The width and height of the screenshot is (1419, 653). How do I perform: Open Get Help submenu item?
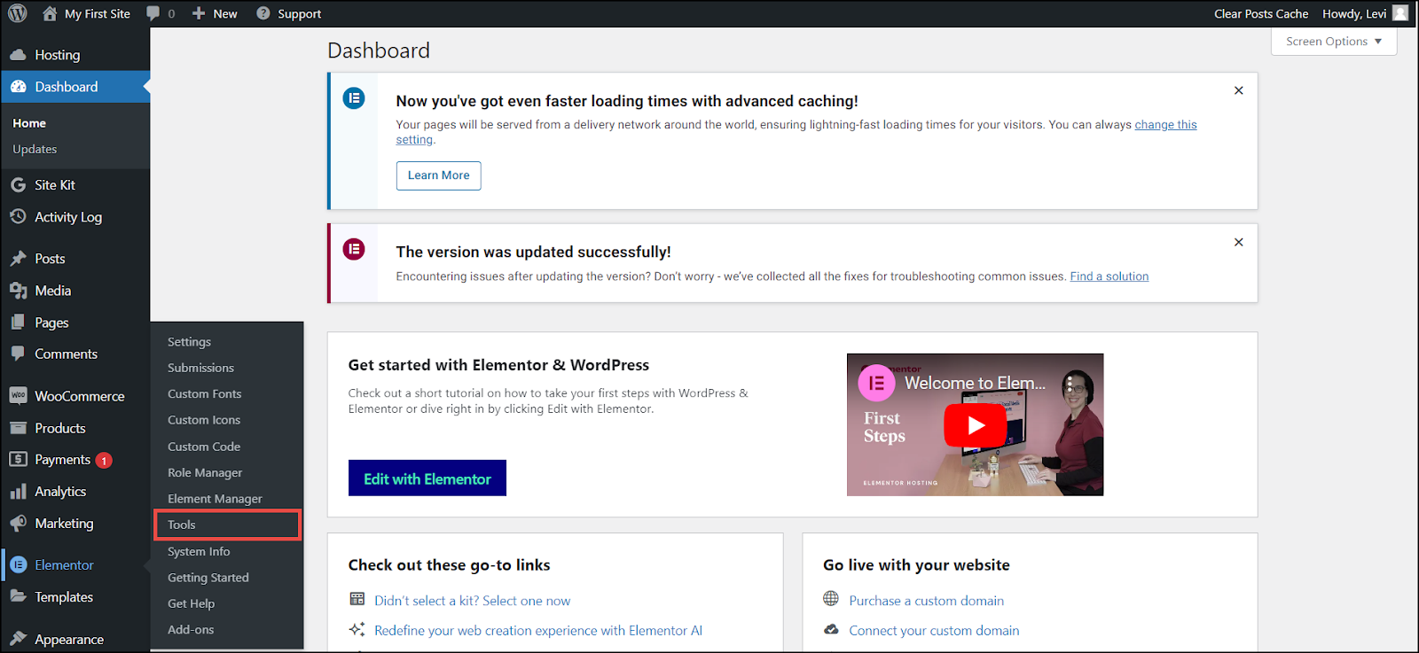(191, 603)
